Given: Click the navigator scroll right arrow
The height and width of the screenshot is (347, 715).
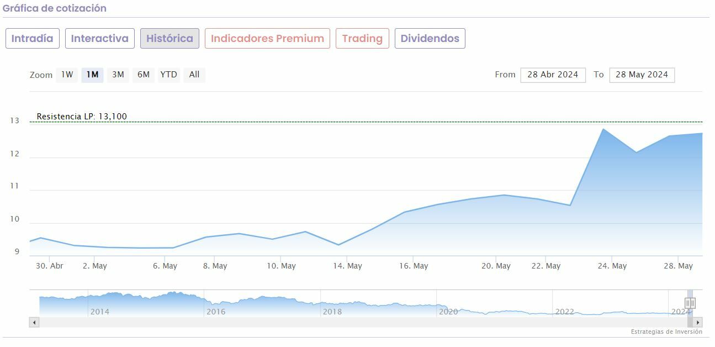Looking at the screenshot, I should pyautogui.click(x=698, y=322).
